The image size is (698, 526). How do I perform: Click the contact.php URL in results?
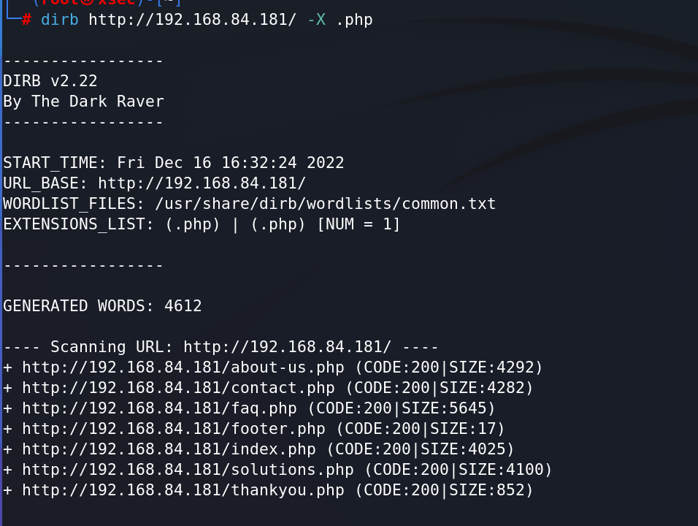(x=178, y=388)
